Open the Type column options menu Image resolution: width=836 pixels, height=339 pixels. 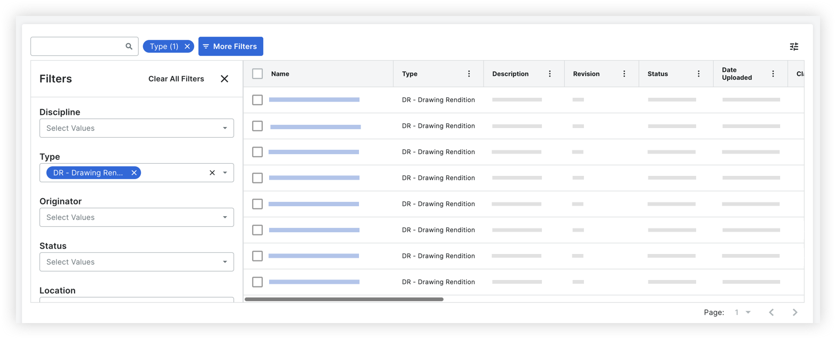point(469,74)
